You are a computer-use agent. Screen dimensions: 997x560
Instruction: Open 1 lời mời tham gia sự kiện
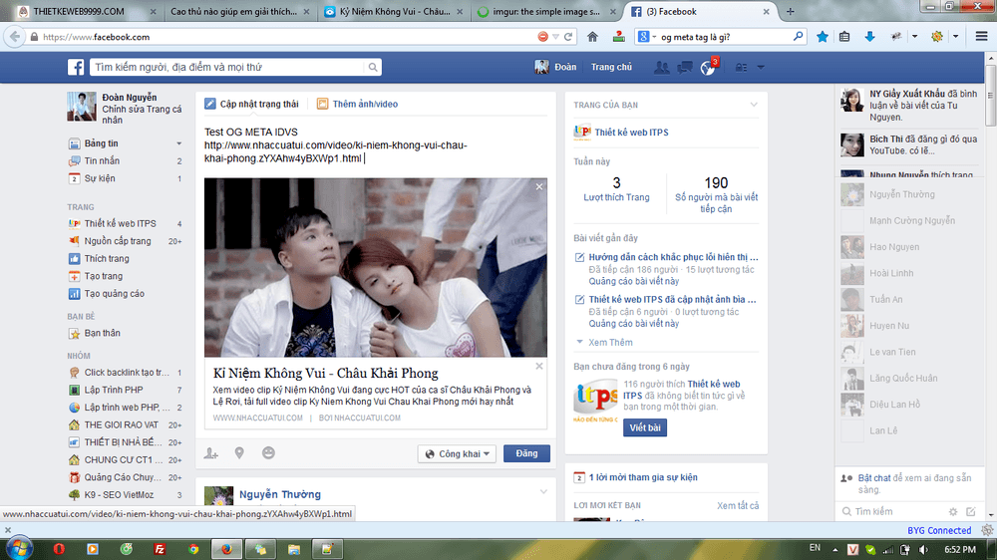point(643,477)
